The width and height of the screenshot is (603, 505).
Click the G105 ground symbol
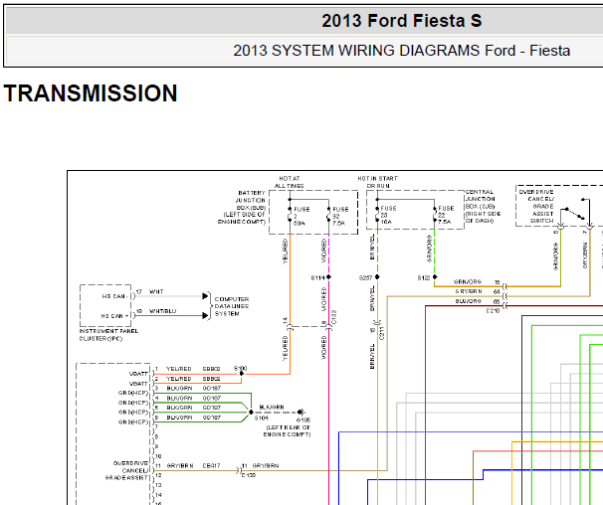pos(301,413)
